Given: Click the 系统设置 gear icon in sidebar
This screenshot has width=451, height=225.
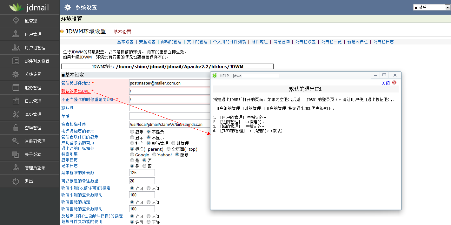Looking at the screenshot, I should [16, 74].
